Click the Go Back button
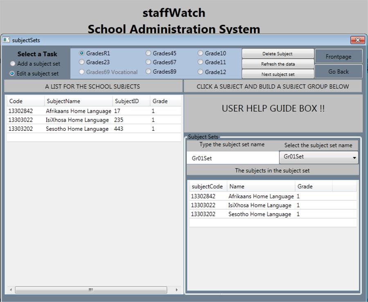The height and width of the screenshot is (302, 368). (x=338, y=71)
